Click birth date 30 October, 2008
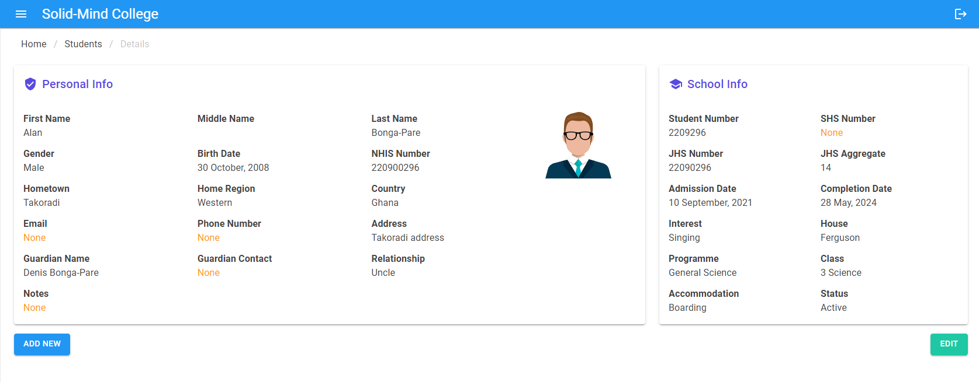Viewport: 979px width, 382px height. click(233, 168)
